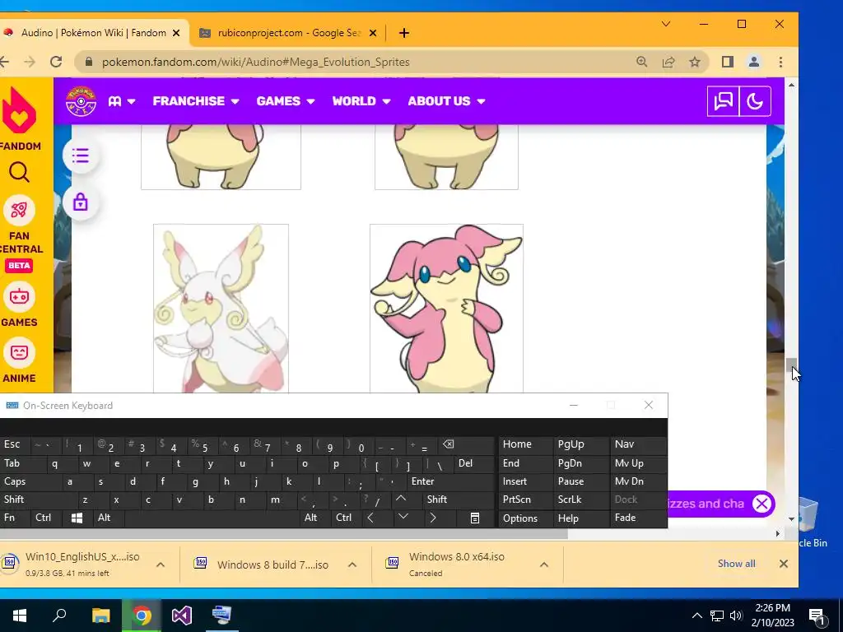Open a new browser tab
Screen dimensions: 843x632
[403, 33]
